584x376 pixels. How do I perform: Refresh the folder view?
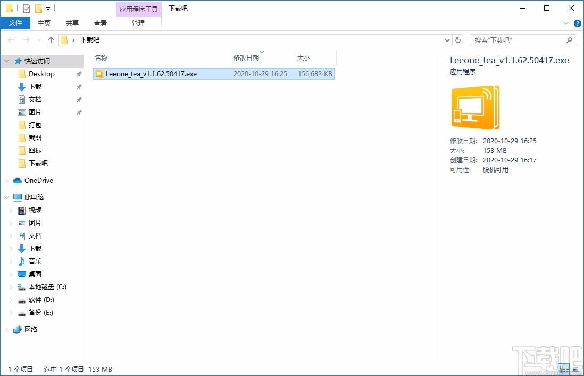click(x=458, y=40)
